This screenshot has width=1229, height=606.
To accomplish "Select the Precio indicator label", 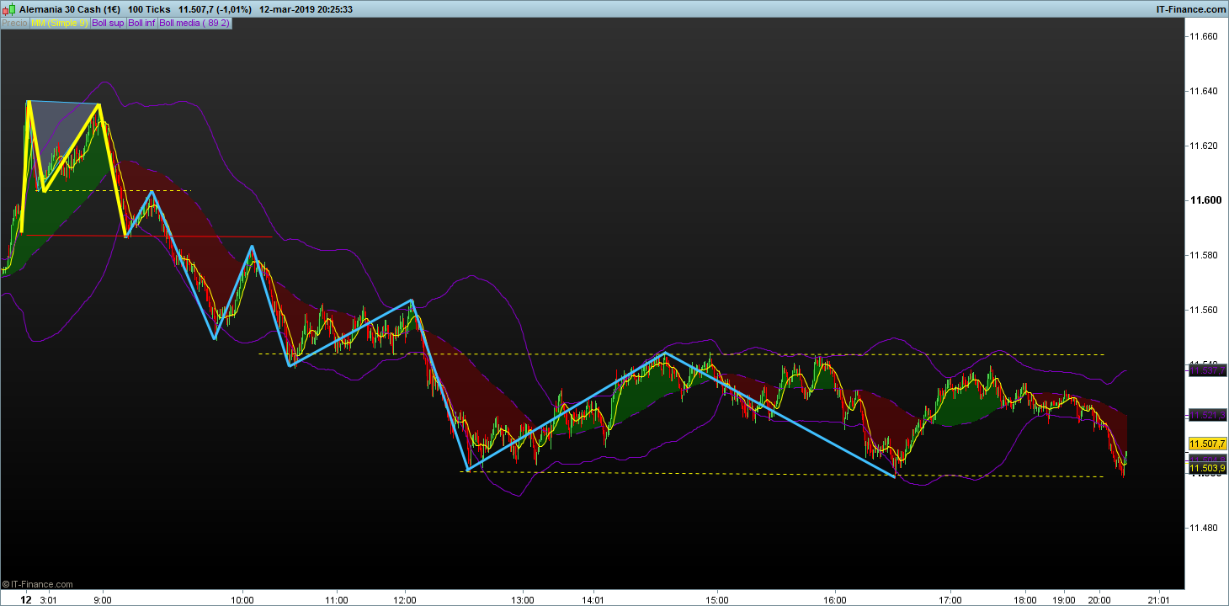I will 14,23.
